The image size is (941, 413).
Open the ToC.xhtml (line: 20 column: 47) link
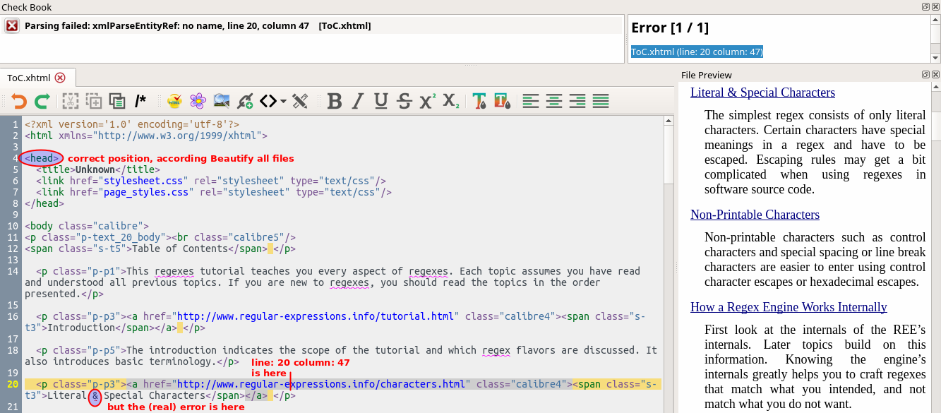point(697,52)
